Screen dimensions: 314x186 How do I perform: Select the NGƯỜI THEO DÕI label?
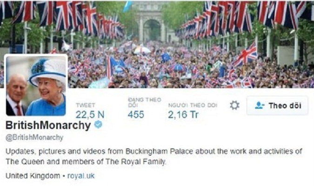click(193, 105)
